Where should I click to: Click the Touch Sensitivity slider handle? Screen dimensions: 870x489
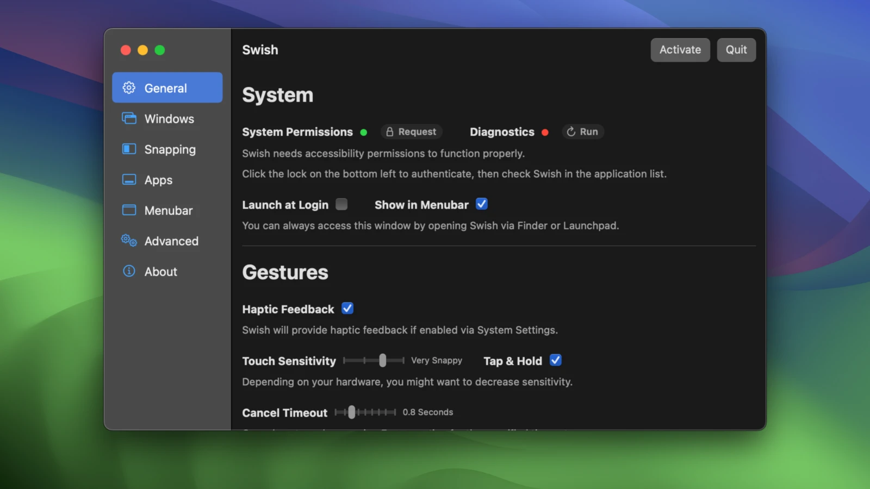(x=383, y=360)
